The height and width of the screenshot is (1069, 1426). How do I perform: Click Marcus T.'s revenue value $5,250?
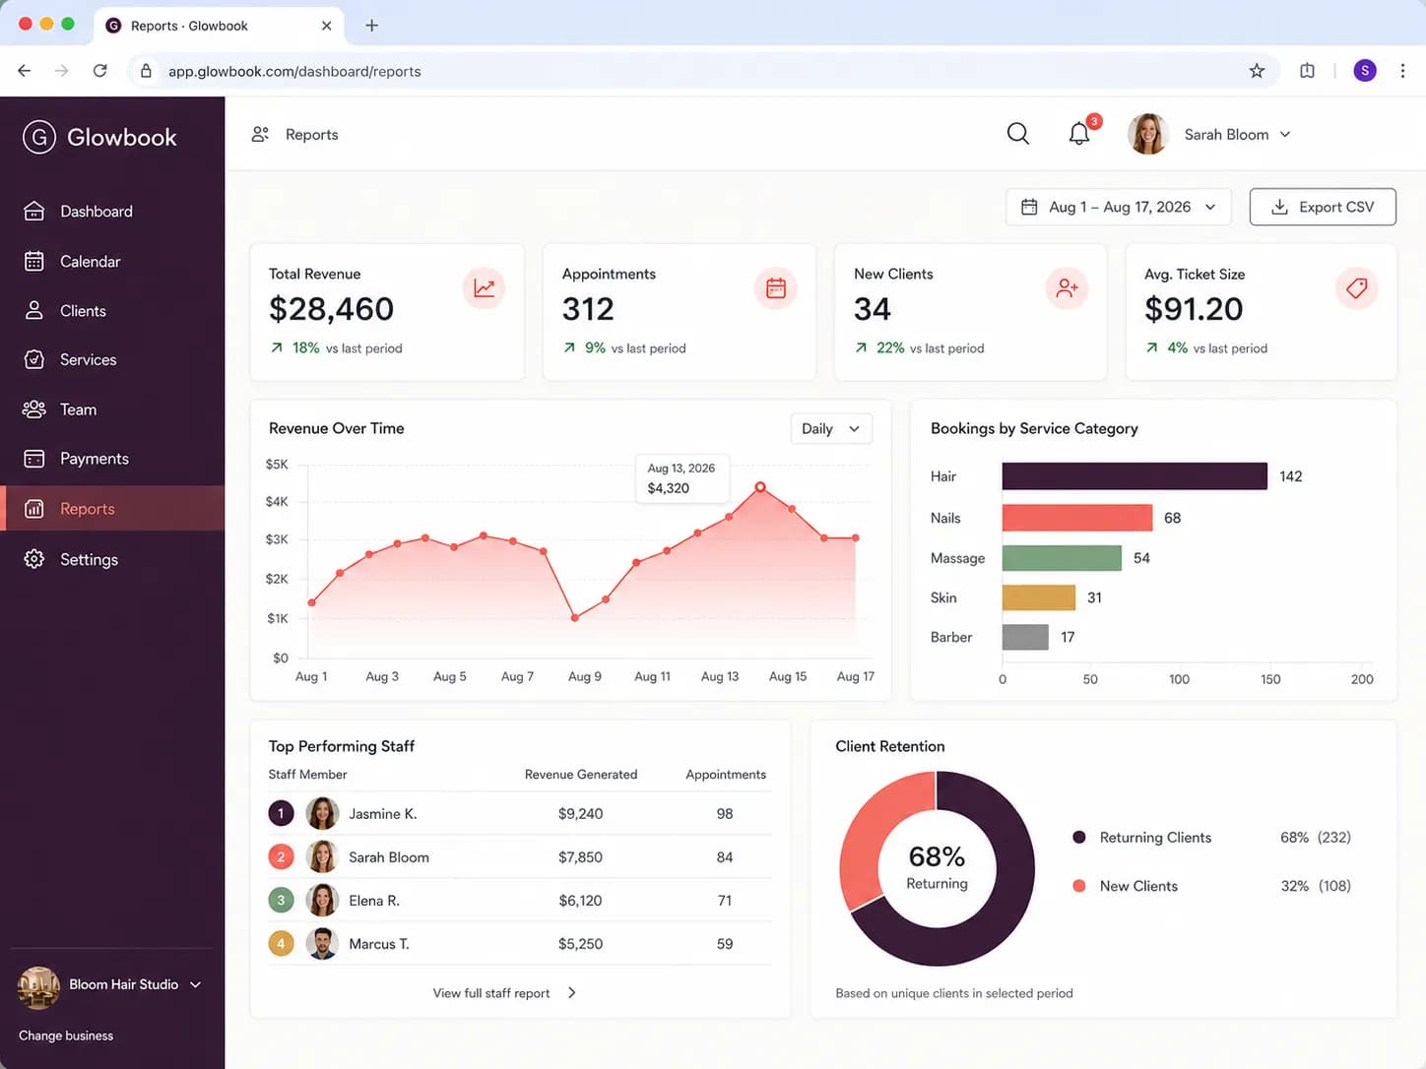[x=580, y=944]
